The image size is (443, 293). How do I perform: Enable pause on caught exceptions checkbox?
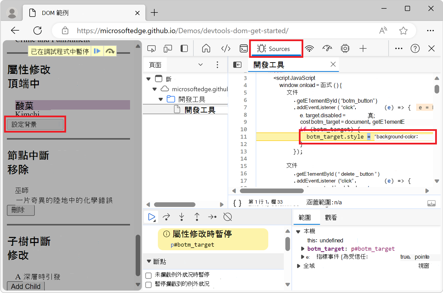pos(149,285)
